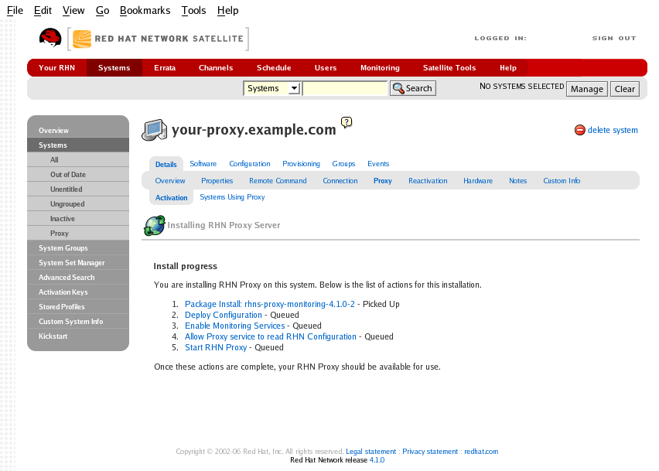Open the Systems search type dropdown

pyautogui.click(x=272, y=88)
